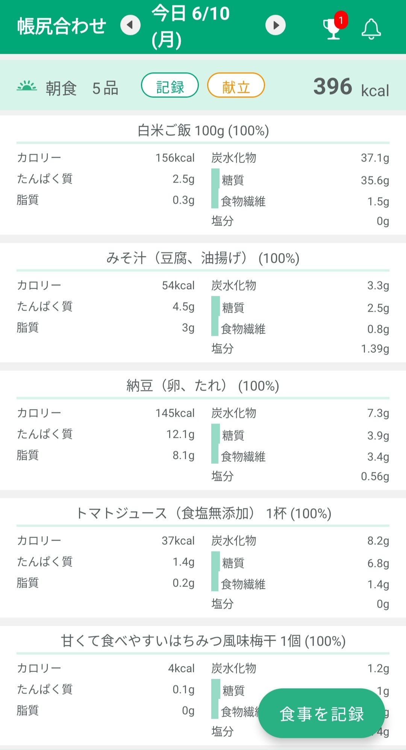
Task: Tap the red badge on the trophy
Action: click(x=341, y=20)
